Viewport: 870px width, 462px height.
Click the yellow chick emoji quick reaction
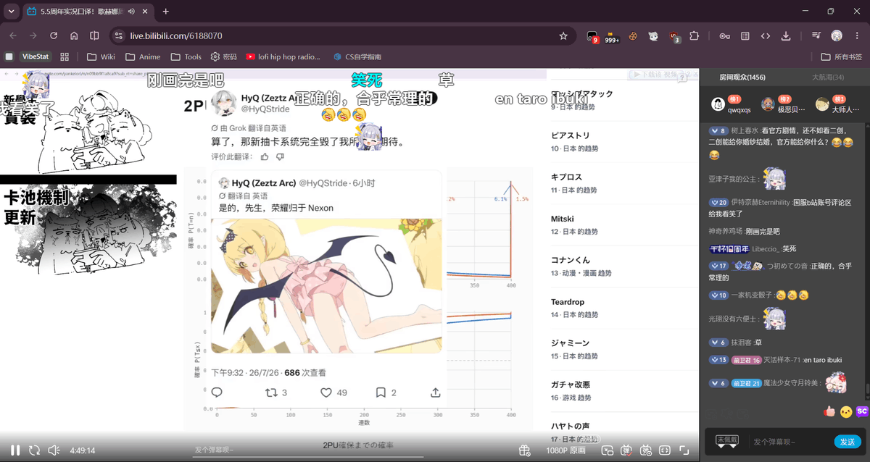(x=845, y=411)
